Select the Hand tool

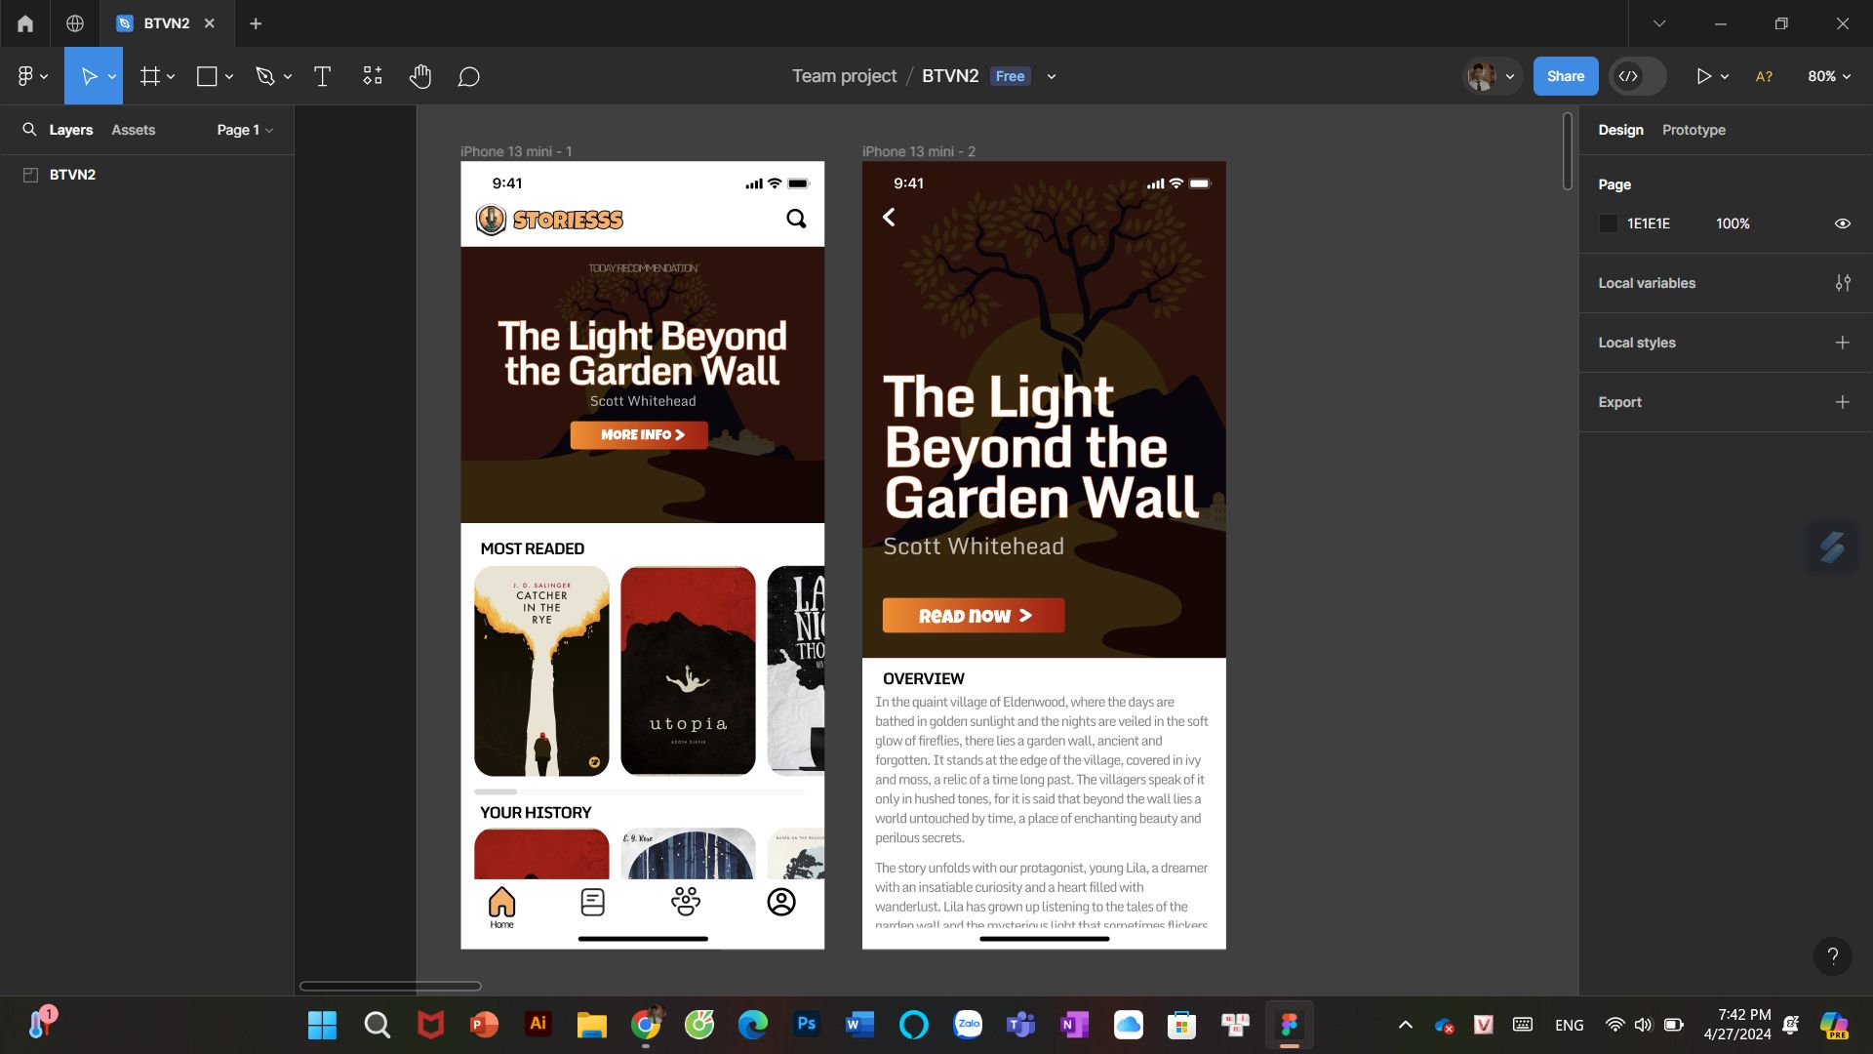[420, 76]
